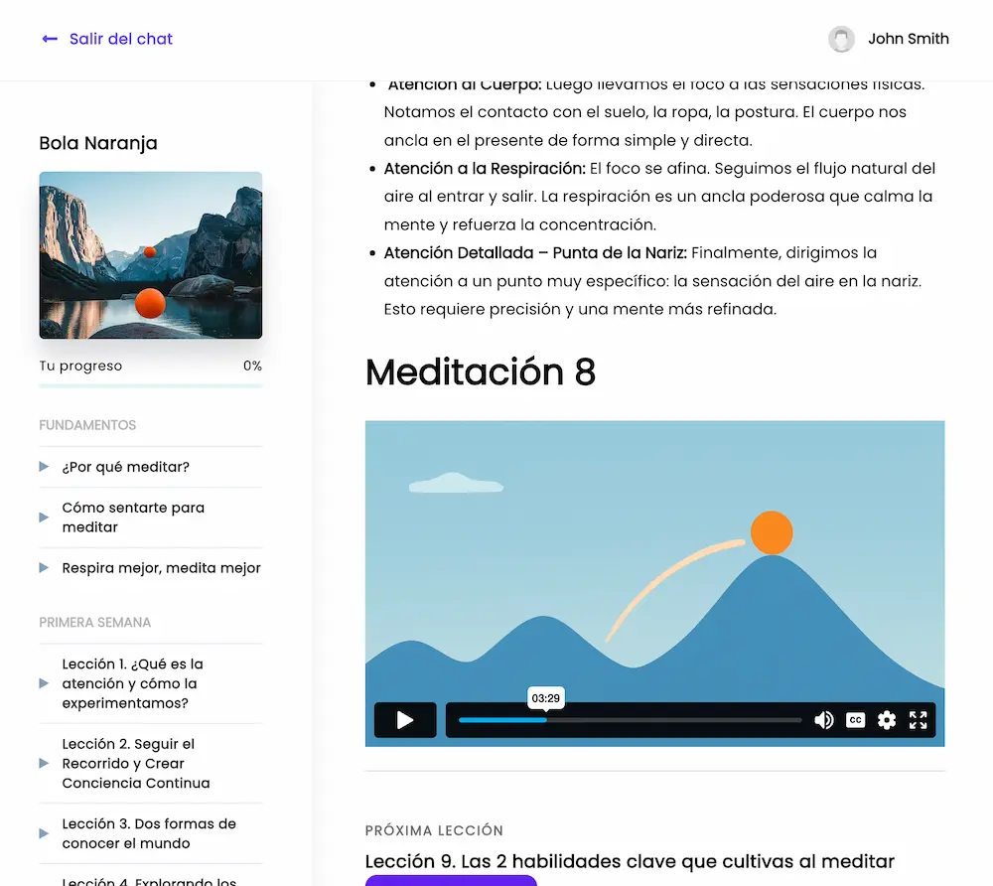Screen dimensions: 993x886
Task: Expand Lección 2. Seguir el Recorrido
Action: coord(149,763)
